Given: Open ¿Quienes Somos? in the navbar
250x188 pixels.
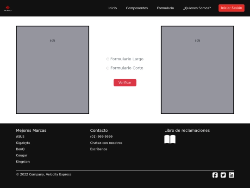Looking at the screenshot, I should (197, 8).
